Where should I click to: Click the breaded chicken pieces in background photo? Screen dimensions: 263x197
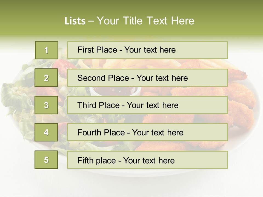(241, 109)
